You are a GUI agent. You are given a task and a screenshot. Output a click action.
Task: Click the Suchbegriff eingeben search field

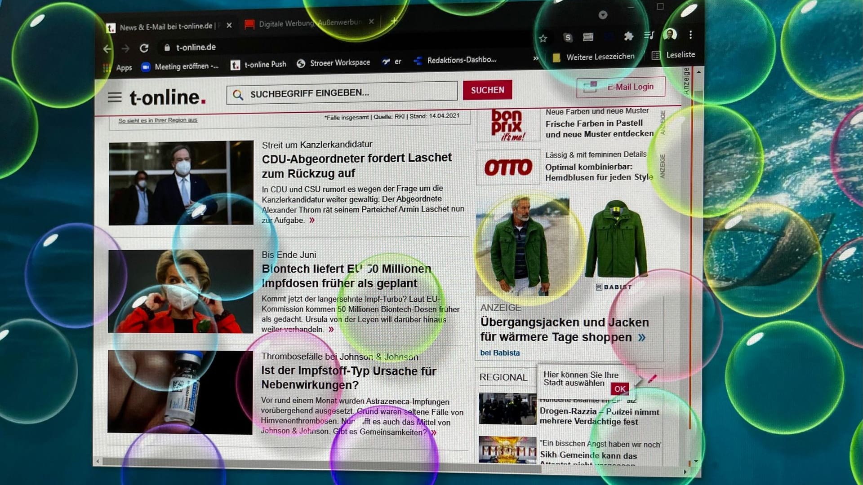click(x=342, y=93)
